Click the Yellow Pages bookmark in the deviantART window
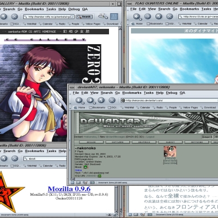This screenshot has width=218, height=218. (x=189, y=107)
